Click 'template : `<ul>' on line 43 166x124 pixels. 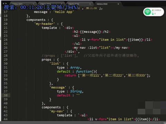tap(72, 115)
